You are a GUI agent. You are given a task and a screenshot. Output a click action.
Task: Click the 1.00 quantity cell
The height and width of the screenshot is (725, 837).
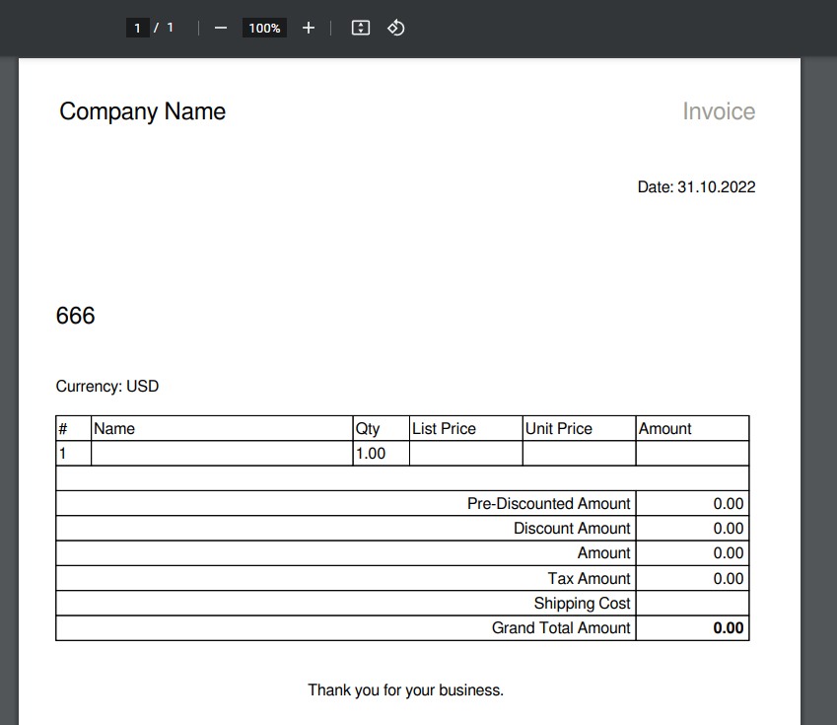tap(370, 454)
